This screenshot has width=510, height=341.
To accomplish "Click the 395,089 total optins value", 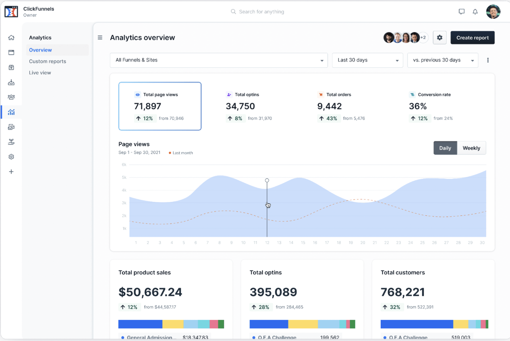I will (273, 292).
